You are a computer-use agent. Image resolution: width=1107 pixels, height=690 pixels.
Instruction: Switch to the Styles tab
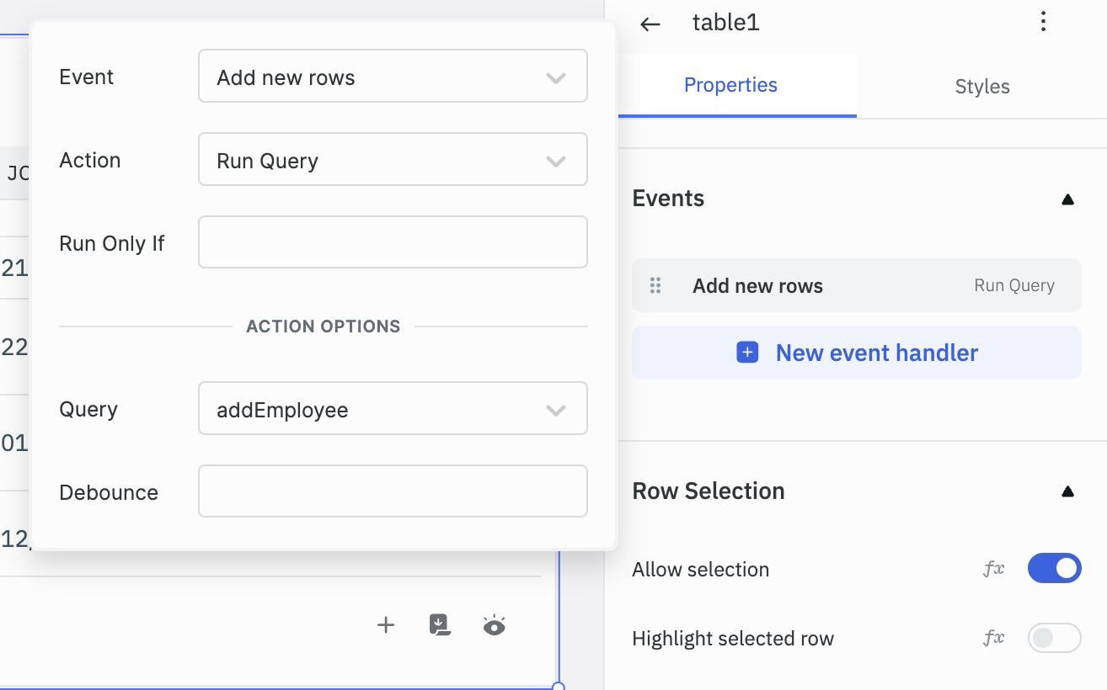click(981, 87)
